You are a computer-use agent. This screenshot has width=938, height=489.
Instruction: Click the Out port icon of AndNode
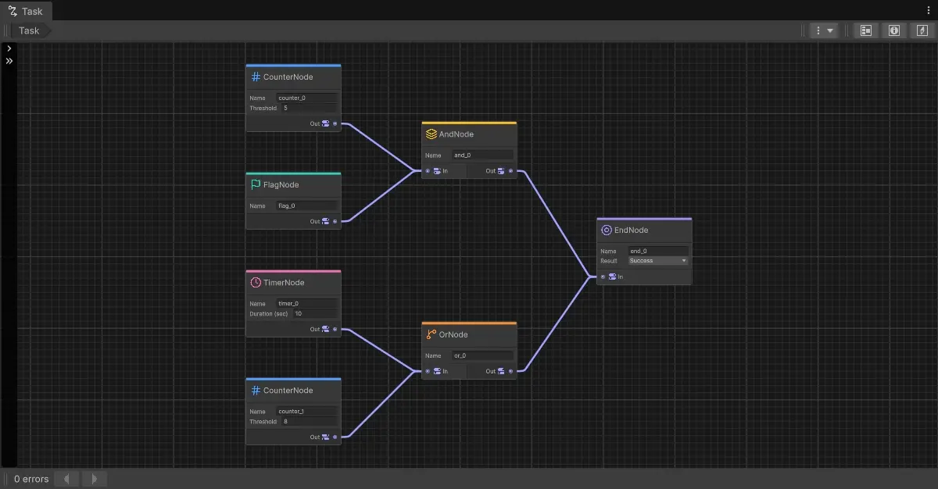coord(502,171)
